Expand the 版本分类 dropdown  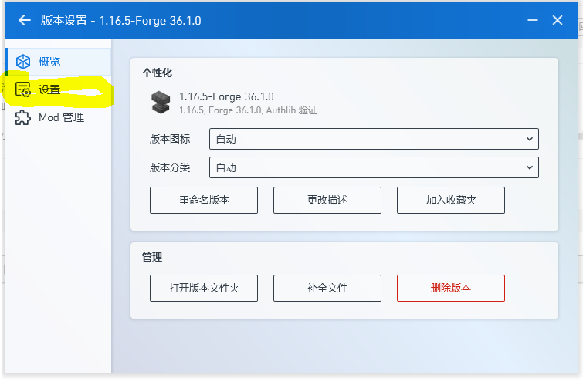pyautogui.click(x=374, y=167)
